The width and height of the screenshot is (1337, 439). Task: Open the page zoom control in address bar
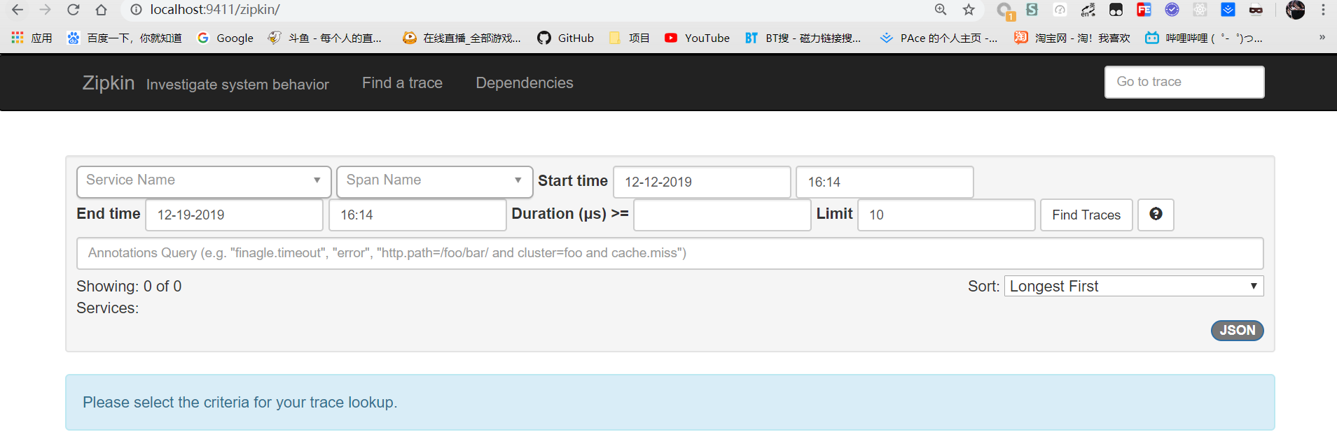point(941,10)
